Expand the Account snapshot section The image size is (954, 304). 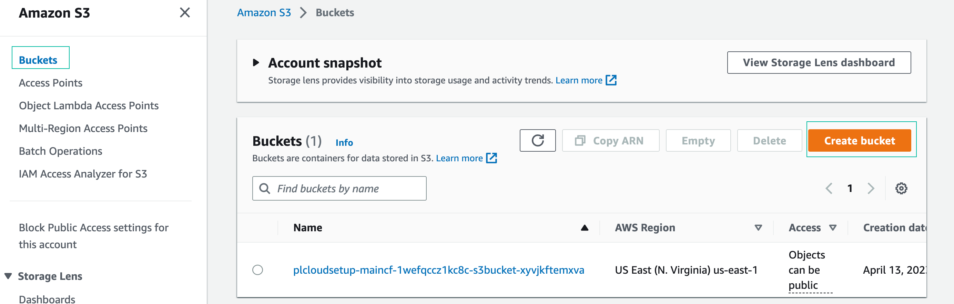[256, 63]
